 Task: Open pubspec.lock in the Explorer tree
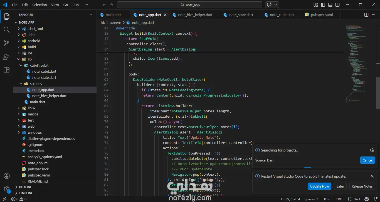38,169
